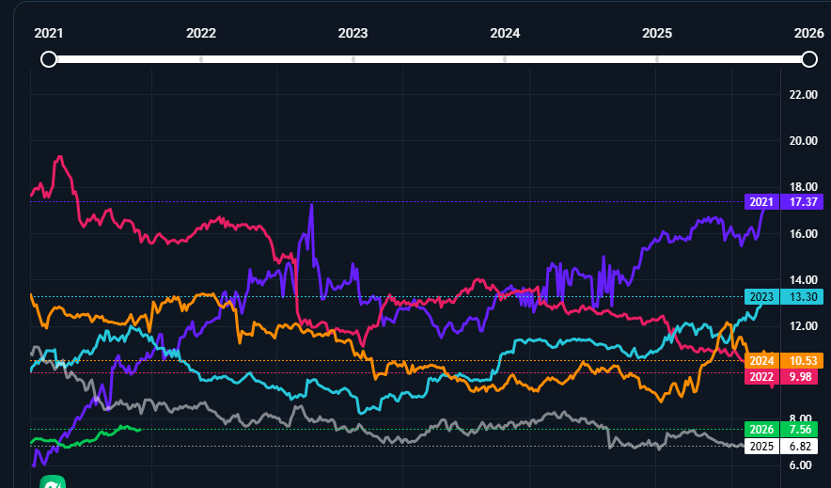Screen dimensions: 831x488
Task: Click the 13.30 price value badge
Action: [802, 297]
